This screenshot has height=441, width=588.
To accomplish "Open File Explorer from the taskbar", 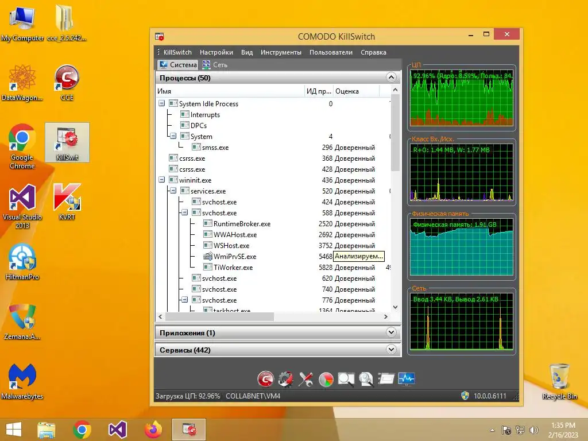I will coord(46,430).
